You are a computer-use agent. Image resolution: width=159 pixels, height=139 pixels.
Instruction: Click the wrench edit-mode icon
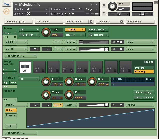[6, 4]
